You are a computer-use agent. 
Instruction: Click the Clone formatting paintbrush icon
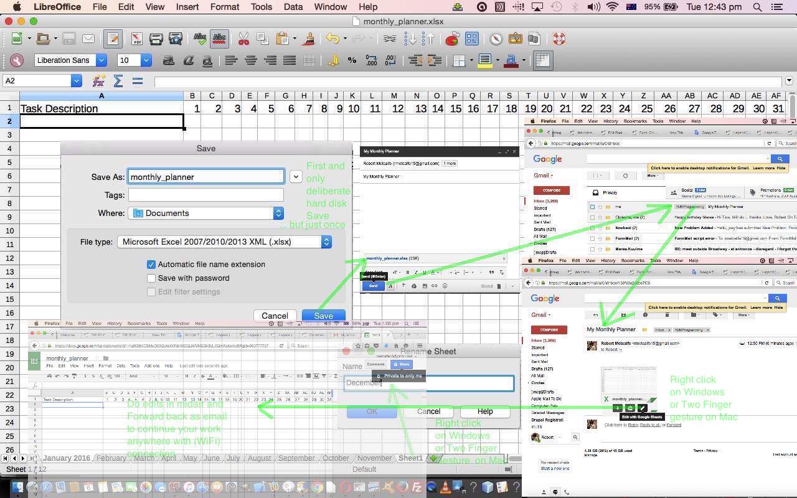tap(308, 39)
